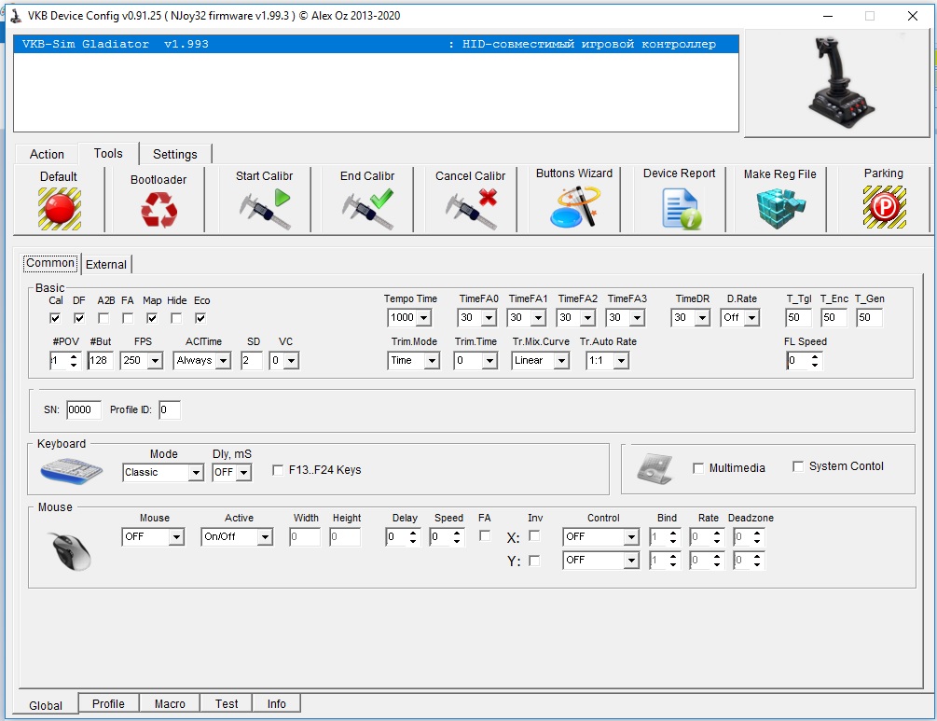The width and height of the screenshot is (937, 721).
Task: Open the VC dropdown
Action: (291, 360)
